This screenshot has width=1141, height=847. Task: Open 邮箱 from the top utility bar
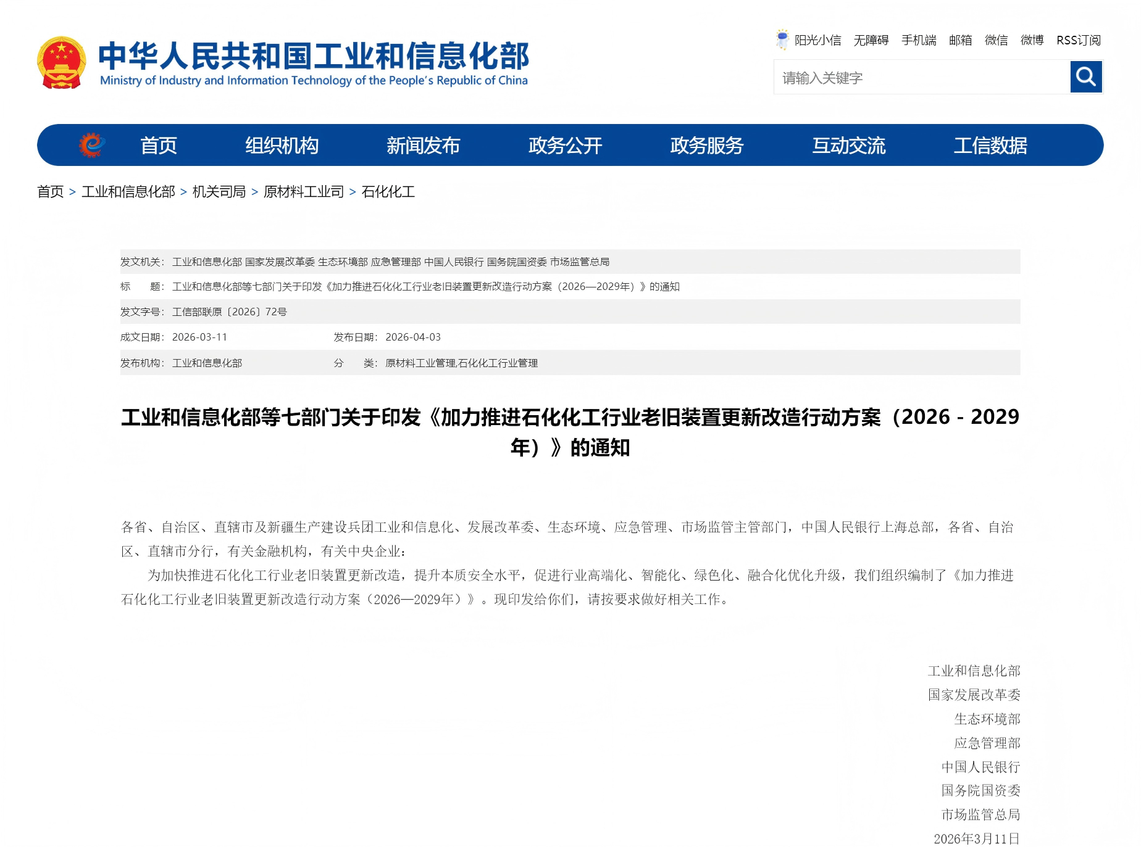(x=960, y=40)
